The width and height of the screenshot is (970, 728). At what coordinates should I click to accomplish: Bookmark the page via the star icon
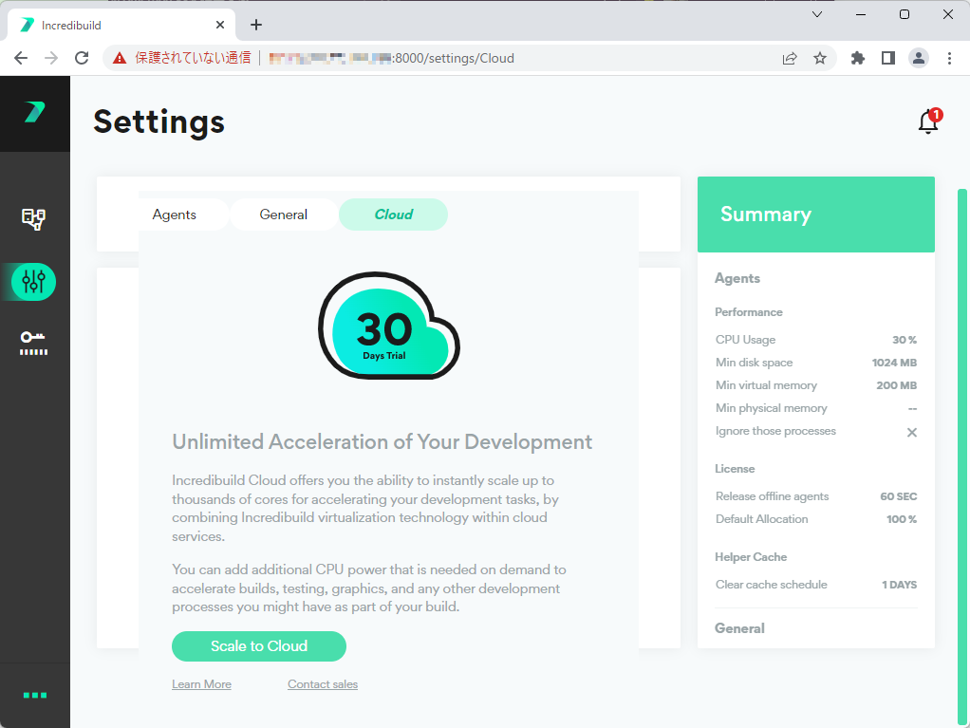point(819,57)
